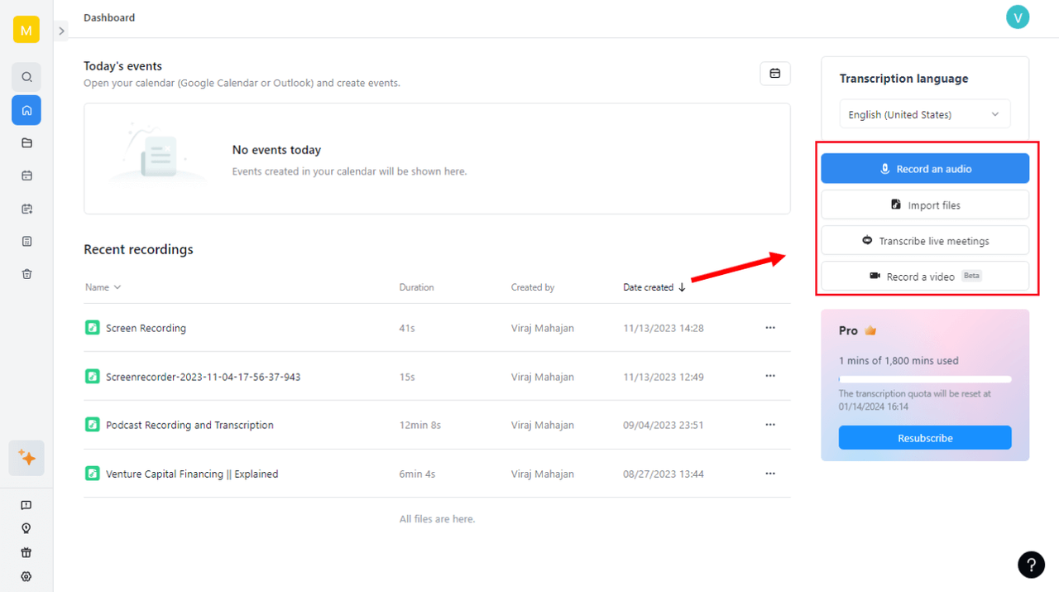The width and height of the screenshot is (1059, 592).
Task: Click Transcribe live meetings button
Action: pos(925,241)
